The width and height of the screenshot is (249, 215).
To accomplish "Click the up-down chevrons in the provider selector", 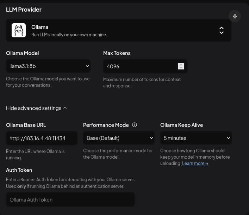I will pos(221,30).
